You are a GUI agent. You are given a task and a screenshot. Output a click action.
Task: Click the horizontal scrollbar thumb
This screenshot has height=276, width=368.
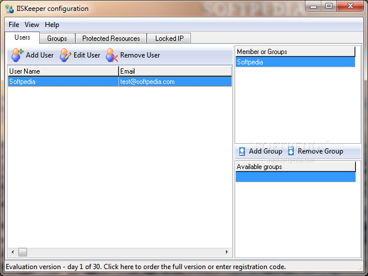tap(23, 252)
